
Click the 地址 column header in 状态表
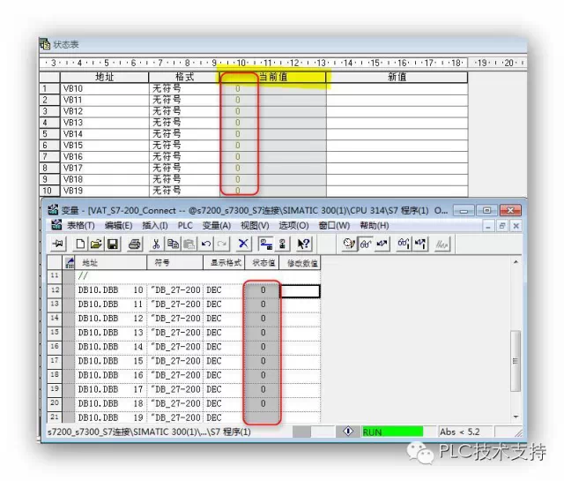(x=104, y=77)
